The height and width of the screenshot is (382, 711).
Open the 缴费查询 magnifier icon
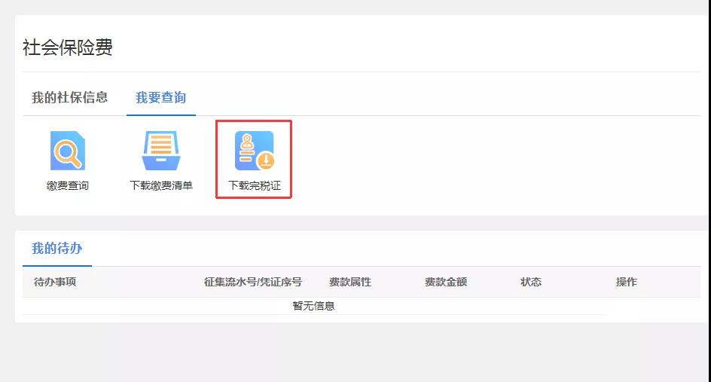pos(68,151)
